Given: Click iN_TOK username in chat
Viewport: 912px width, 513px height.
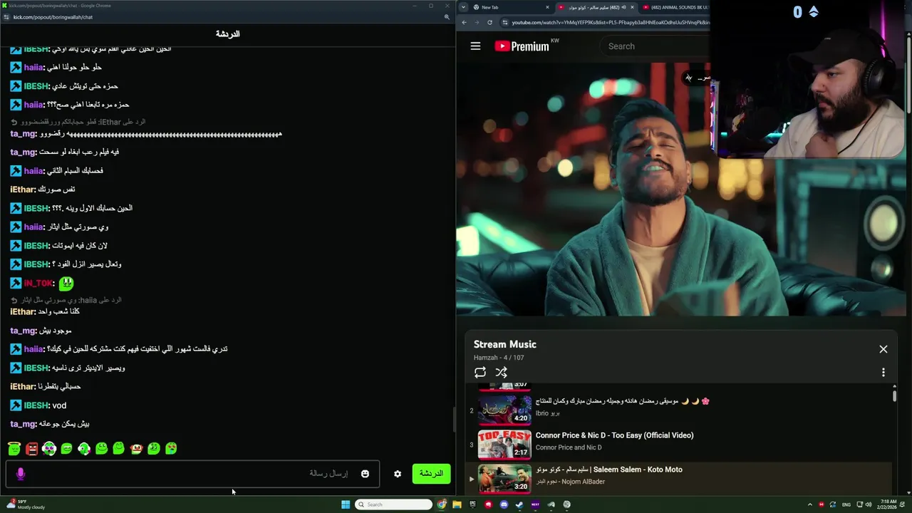Looking at the screenshot, I should (38, 284).
